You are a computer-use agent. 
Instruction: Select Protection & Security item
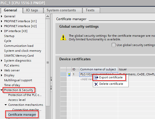pos(19,90)
